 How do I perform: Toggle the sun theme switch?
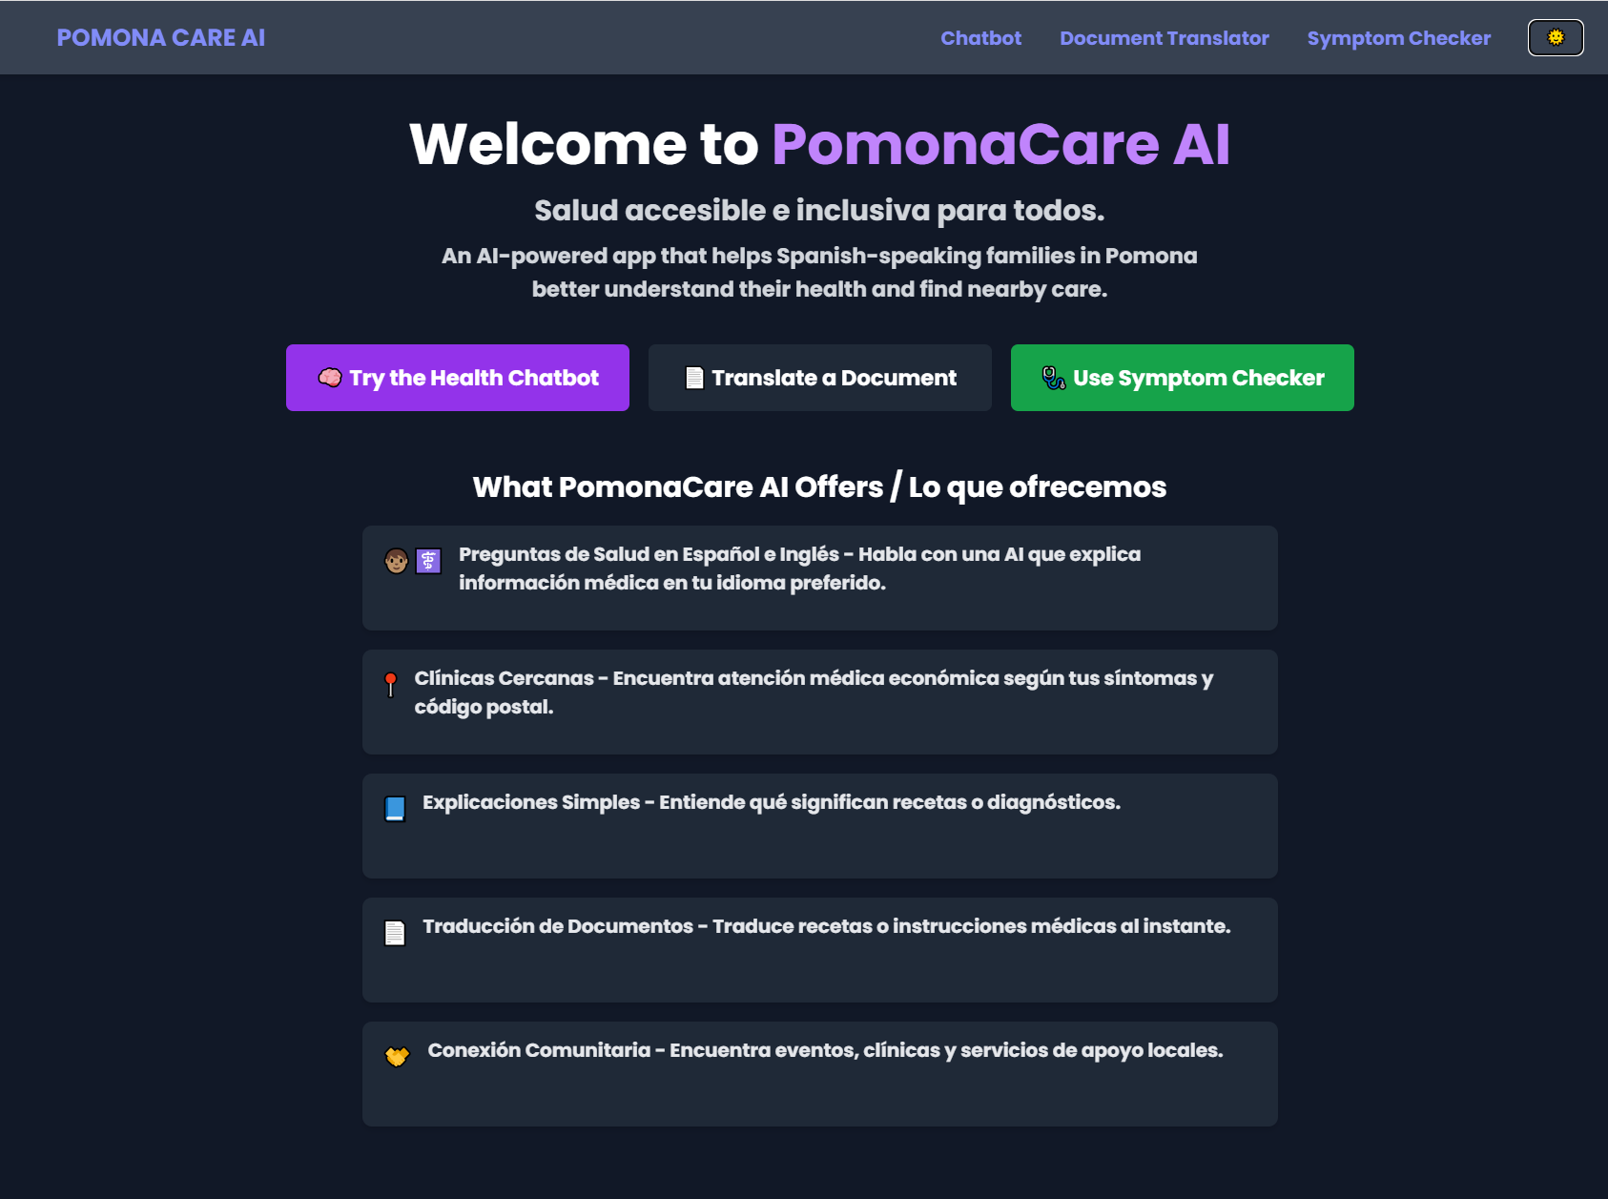(x=1556, y=37)
